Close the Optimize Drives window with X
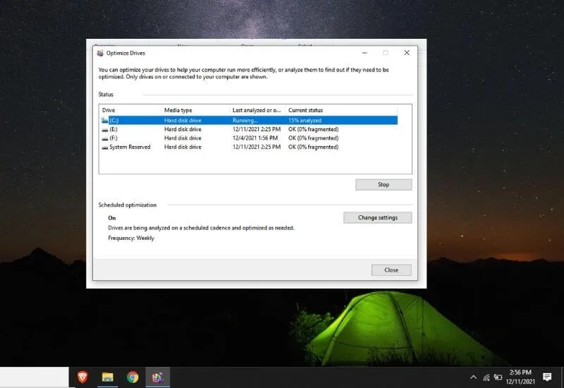 pyautogui.click(x=407, y=53)
